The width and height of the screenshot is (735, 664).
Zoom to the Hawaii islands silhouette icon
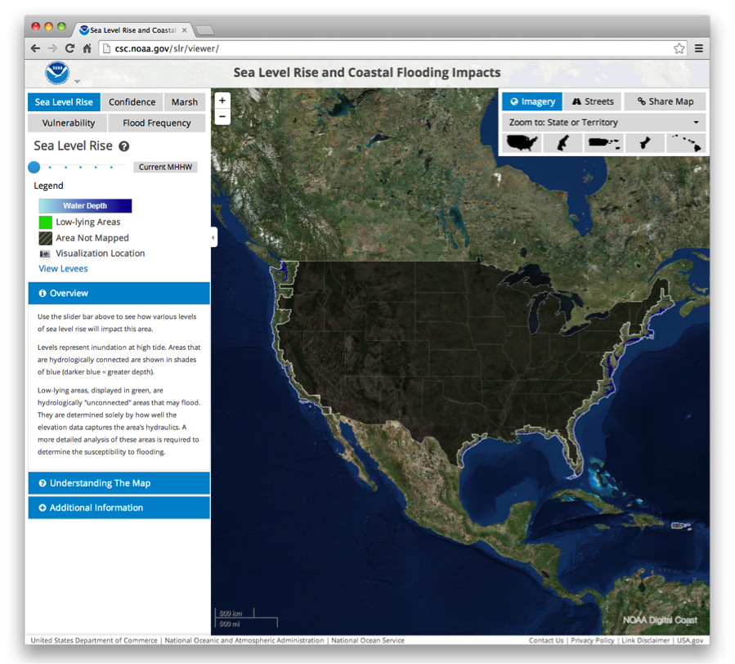685,143
